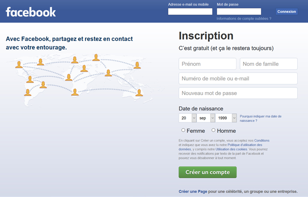Click into the Nom de famille field

(269, 64)
